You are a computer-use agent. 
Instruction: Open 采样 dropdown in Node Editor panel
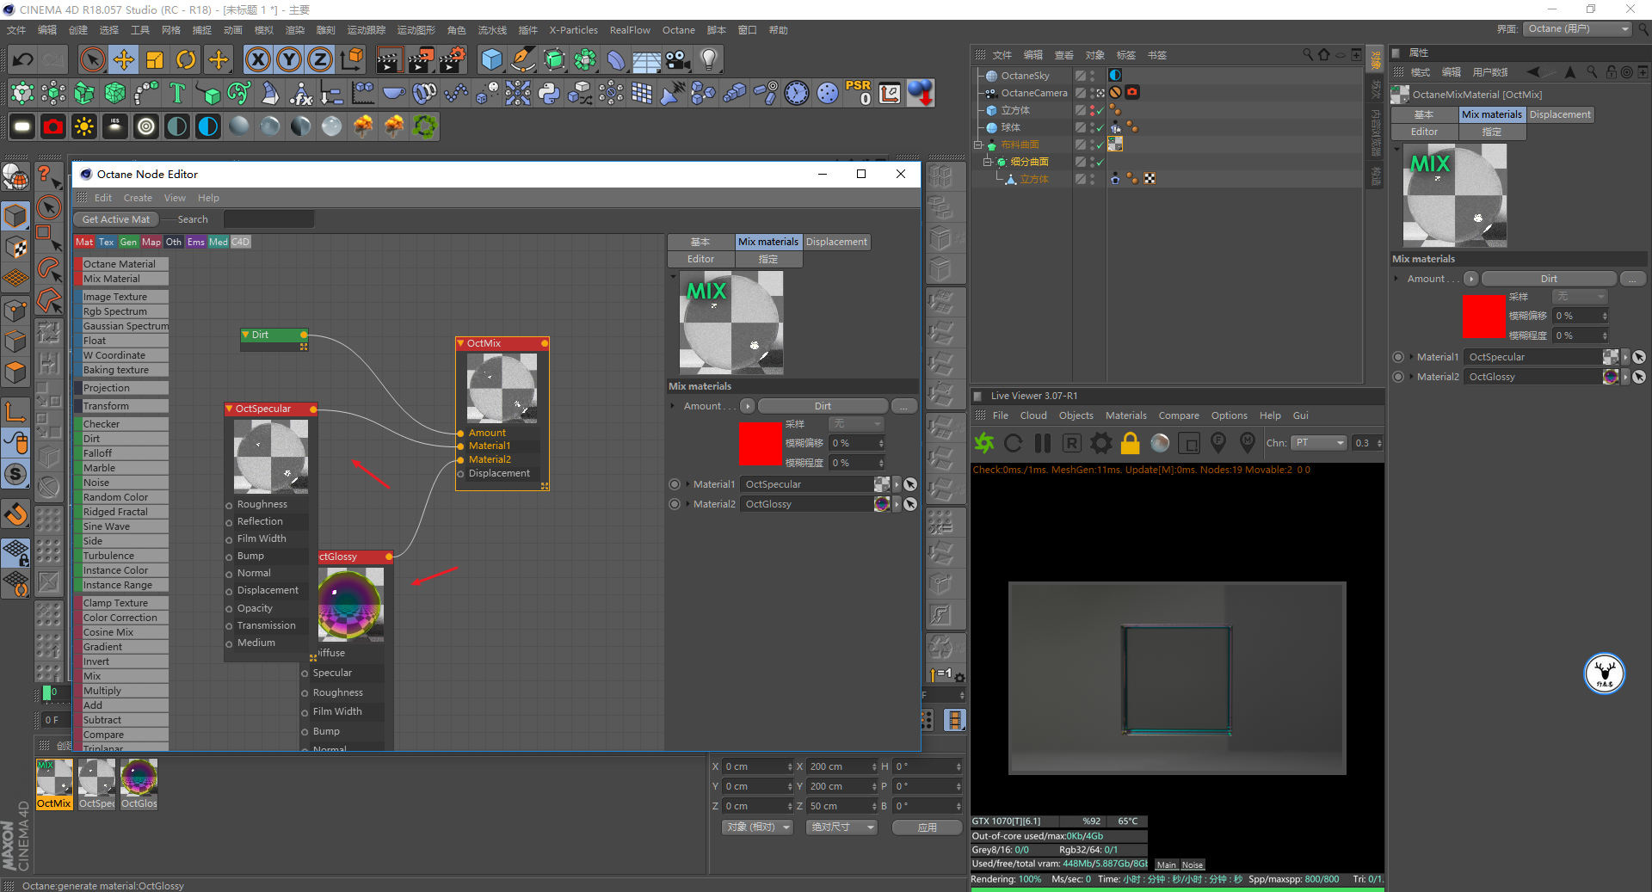point(856,424)
